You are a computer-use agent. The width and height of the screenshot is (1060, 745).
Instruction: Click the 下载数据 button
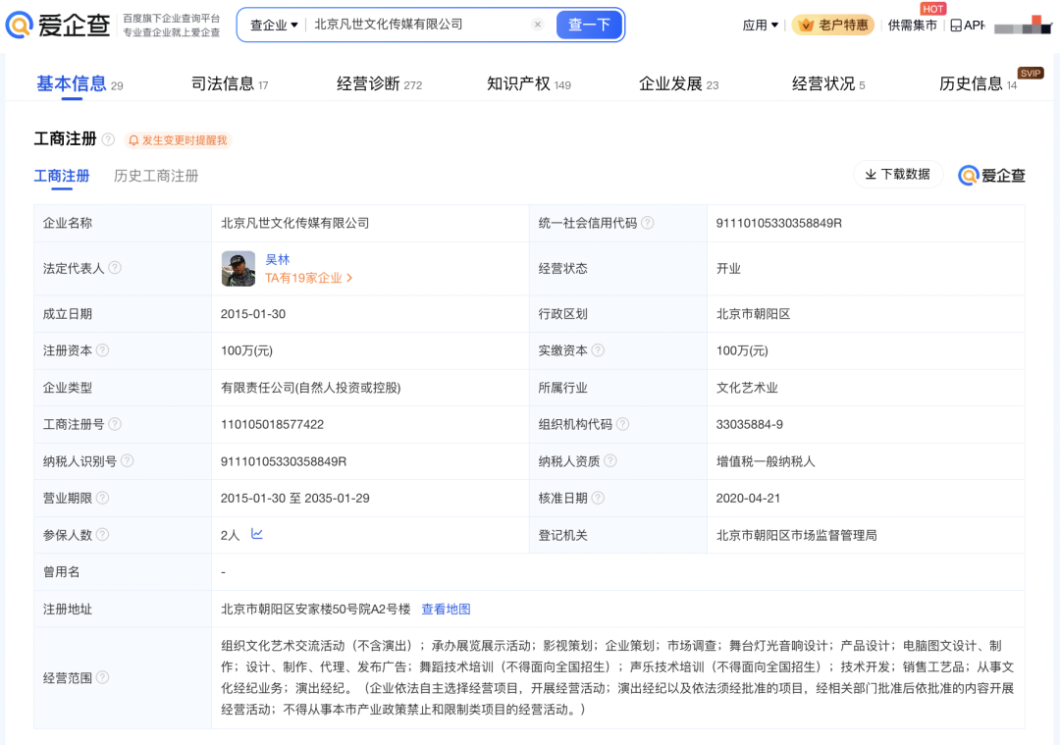pyautogui.click(x=898, y=174)
